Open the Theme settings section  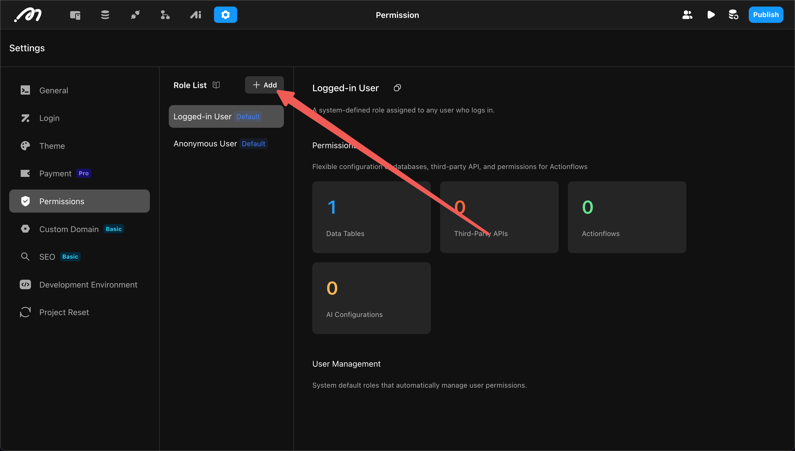pyautogui.click(x=79, y=146)
